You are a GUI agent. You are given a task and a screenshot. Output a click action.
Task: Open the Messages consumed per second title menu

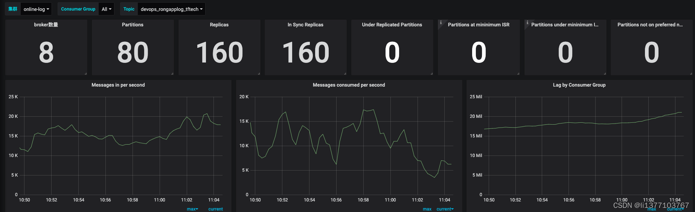tap(349, 85)
